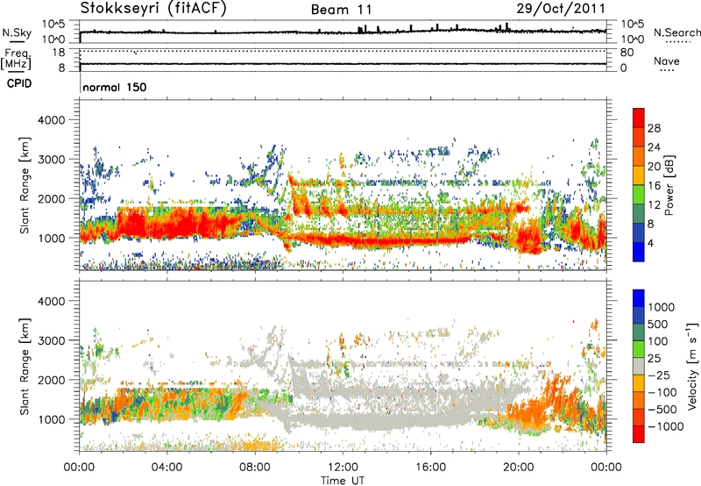Click the velocity panel 'Slant Range [km]' label
701x486 pixels.
click(x=25, y=367)
